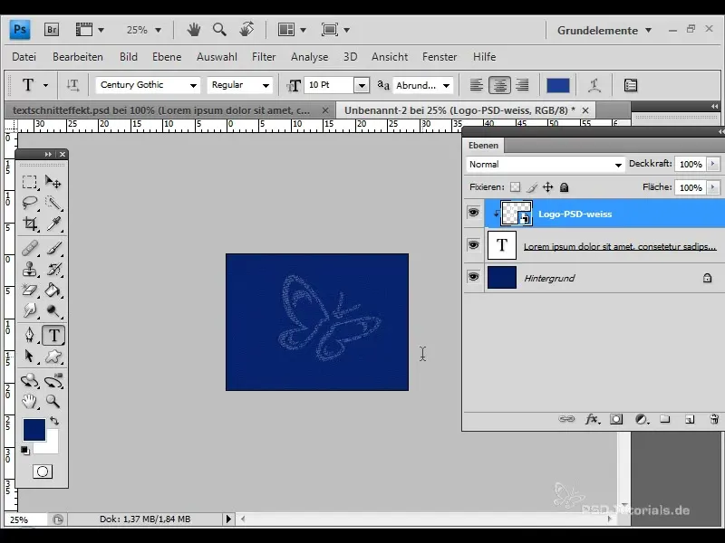
Task: Select the Custom Shape tool
Action: [53, 356]
